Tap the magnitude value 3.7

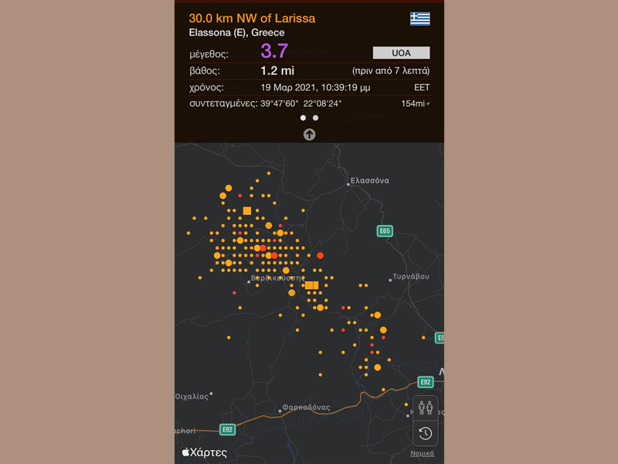[x=274, y=52]
